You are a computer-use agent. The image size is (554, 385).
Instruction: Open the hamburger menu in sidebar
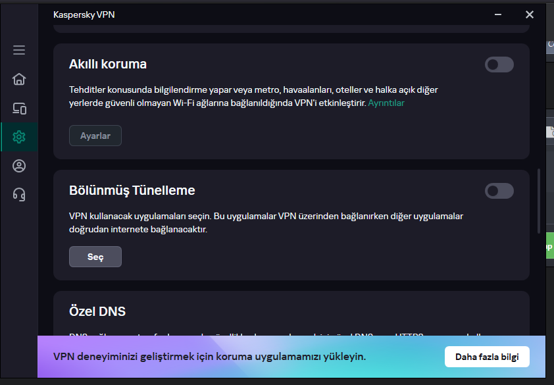19,50
